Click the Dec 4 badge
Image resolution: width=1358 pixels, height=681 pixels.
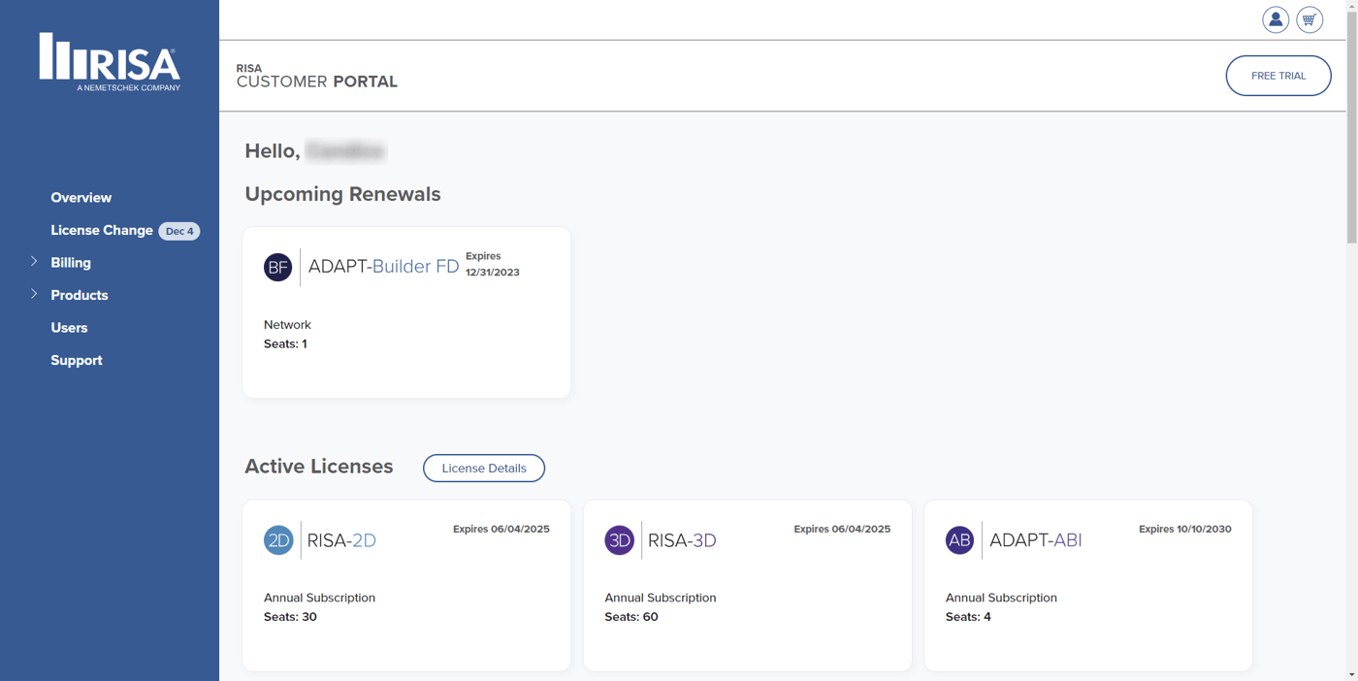[x=179, y=231]
